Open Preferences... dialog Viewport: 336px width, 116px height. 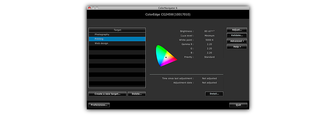99,105
